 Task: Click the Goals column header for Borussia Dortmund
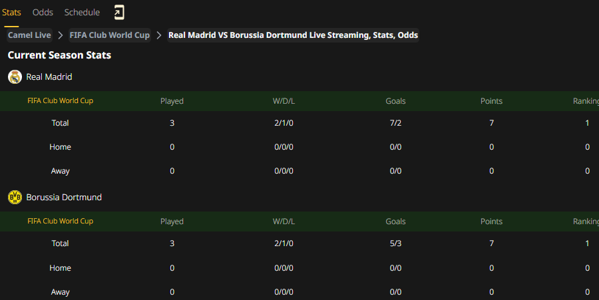(395, 222)
